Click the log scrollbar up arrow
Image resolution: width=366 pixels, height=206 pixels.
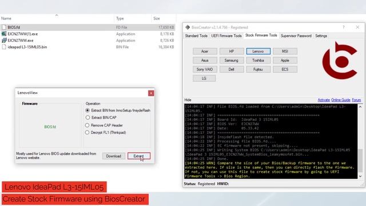[360, 107]
